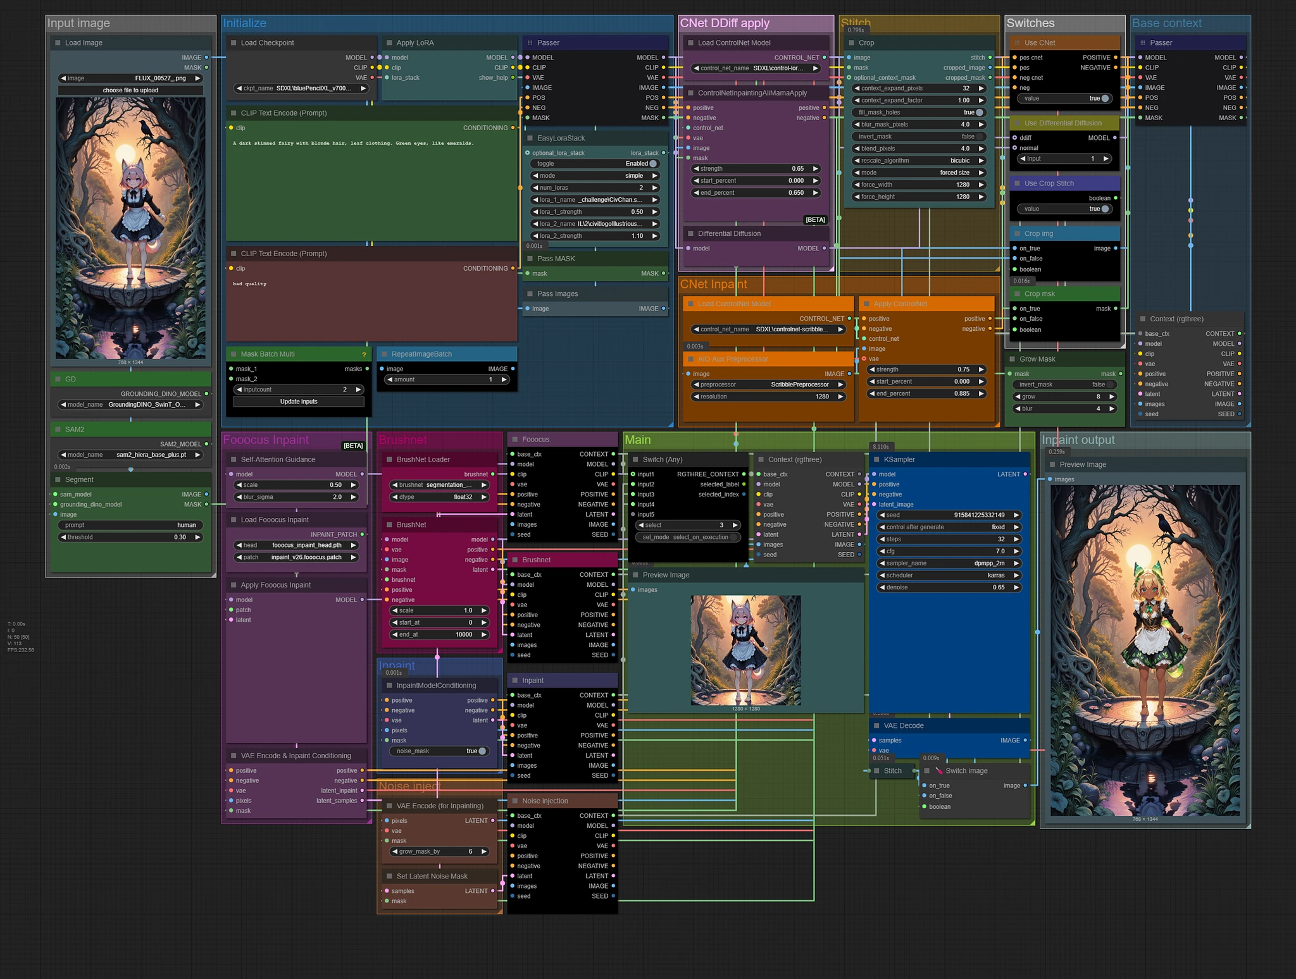
Task: Click the pink plug icon on Switch image node
Action: (x=938, y=771)
